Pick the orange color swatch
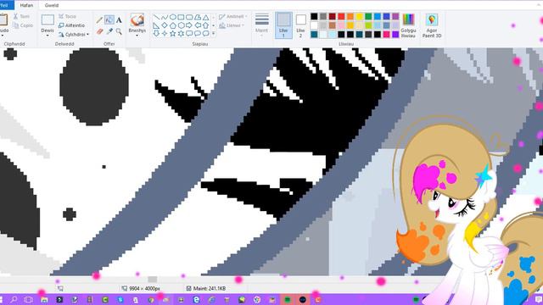543x305 pixels. coord(350,16)
